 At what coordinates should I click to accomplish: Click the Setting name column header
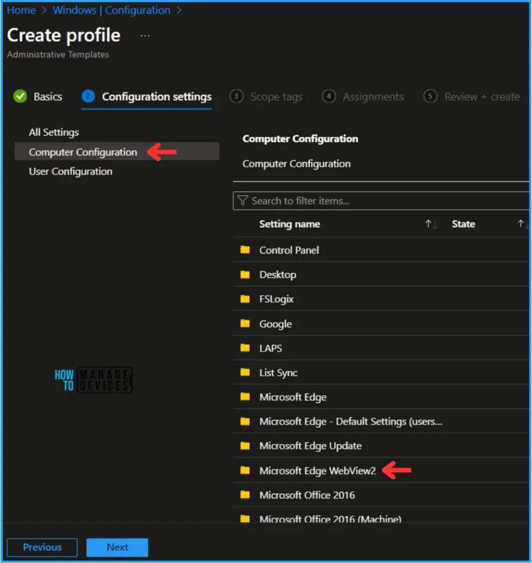(x=289, y=224)
